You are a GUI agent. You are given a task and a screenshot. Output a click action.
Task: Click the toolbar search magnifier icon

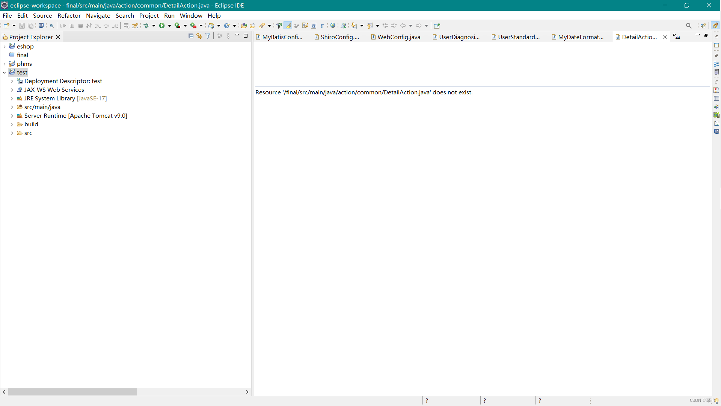coord(688,26)
